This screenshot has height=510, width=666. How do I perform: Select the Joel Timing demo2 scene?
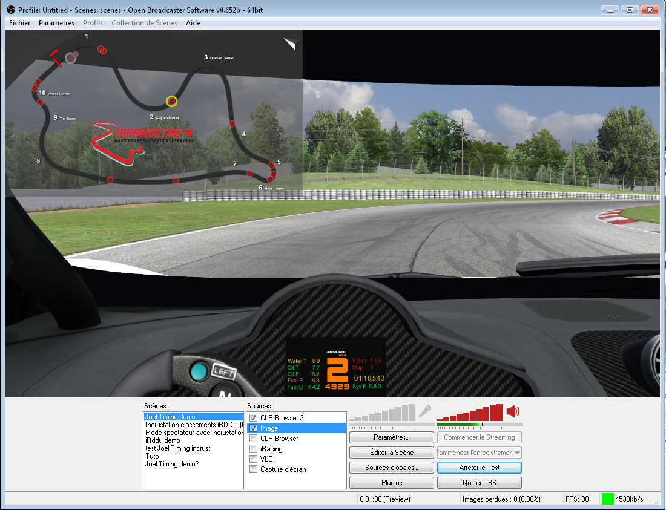point(193,464)
